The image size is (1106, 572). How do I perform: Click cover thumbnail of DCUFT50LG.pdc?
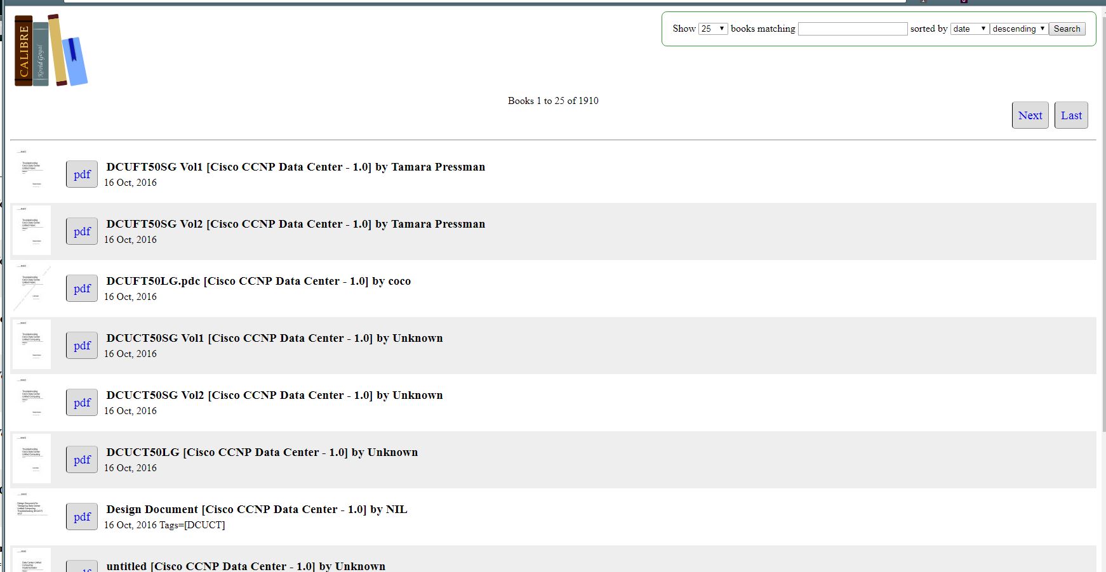[32, 287]
